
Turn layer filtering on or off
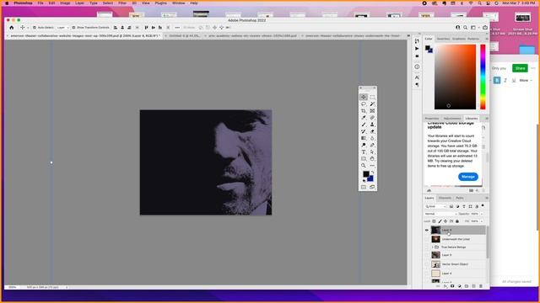pos(483,205)
